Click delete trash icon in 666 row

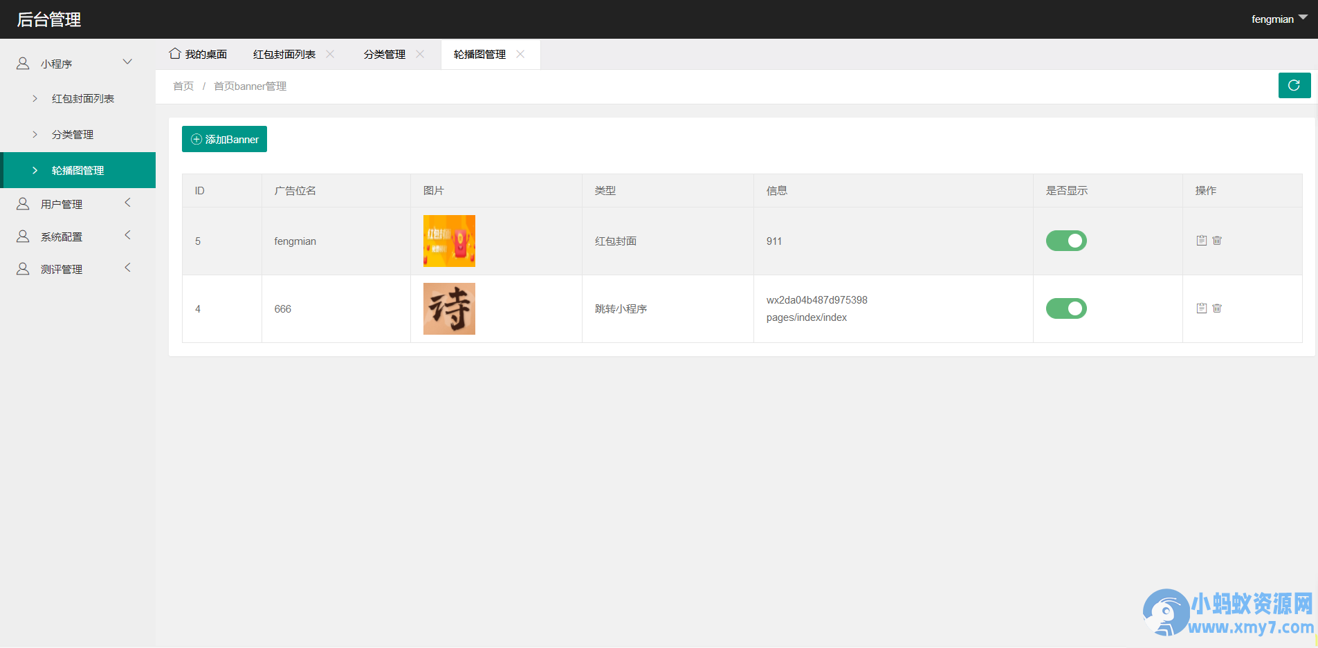tap(1217, 308)
